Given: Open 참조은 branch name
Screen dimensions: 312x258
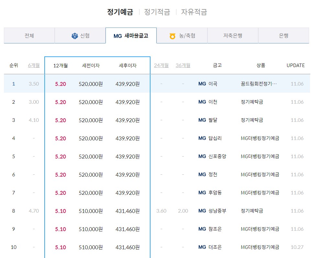Looking at the screenshot, I should point(215,229).
